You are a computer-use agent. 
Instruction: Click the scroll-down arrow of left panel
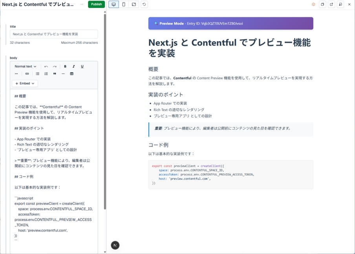click(x=105, y=252)
